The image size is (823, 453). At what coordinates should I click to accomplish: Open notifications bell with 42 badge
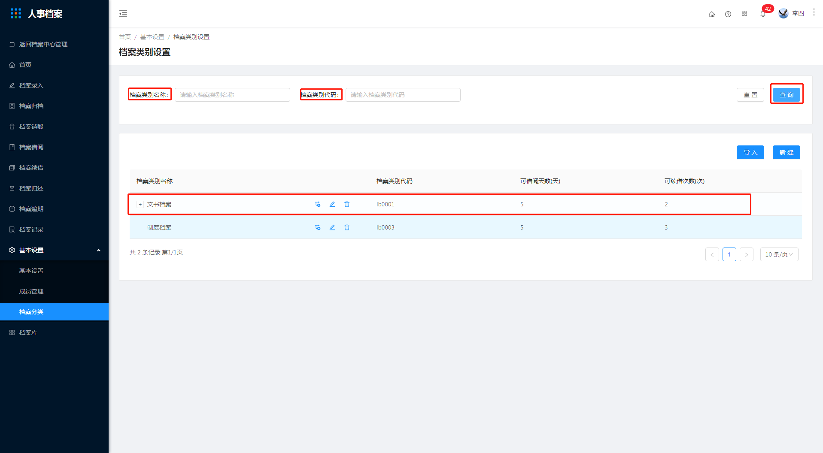[763, 14]
